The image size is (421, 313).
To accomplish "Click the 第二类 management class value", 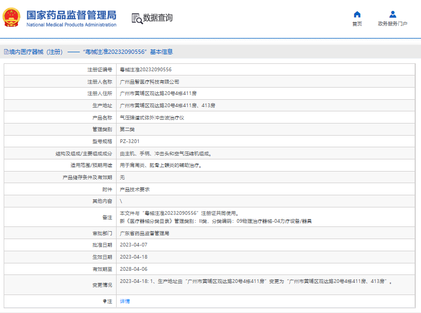I will point(127,129).
